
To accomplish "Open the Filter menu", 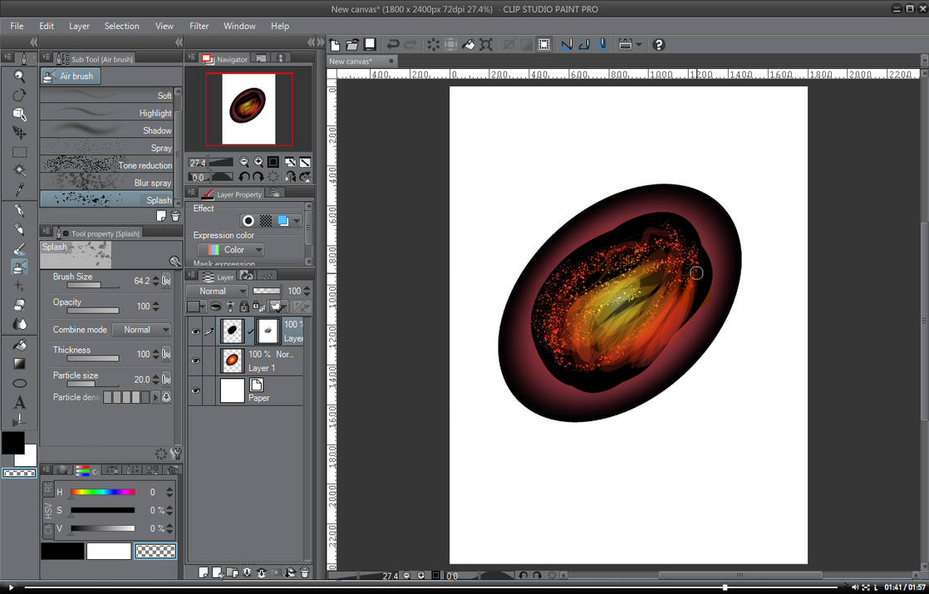I will (x=199, y=26).
